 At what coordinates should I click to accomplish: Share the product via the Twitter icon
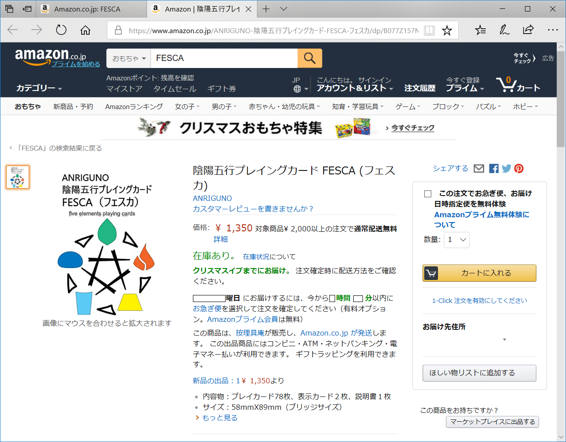coord(506,168)
